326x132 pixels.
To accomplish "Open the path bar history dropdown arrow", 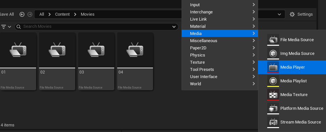I will point(279,14).
